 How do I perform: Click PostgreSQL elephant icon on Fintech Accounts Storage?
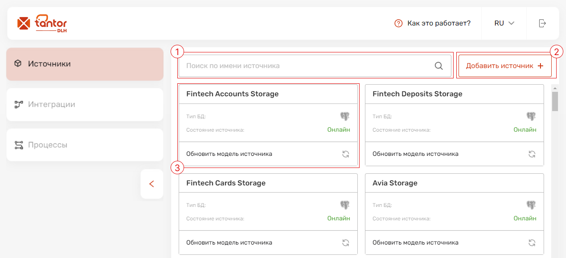(x=345, y=116)
